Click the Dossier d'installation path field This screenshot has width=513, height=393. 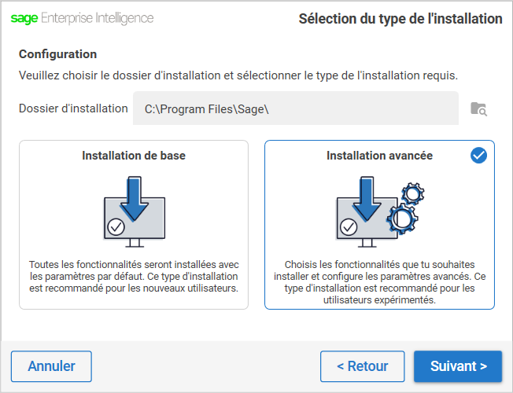click(296, 108)
